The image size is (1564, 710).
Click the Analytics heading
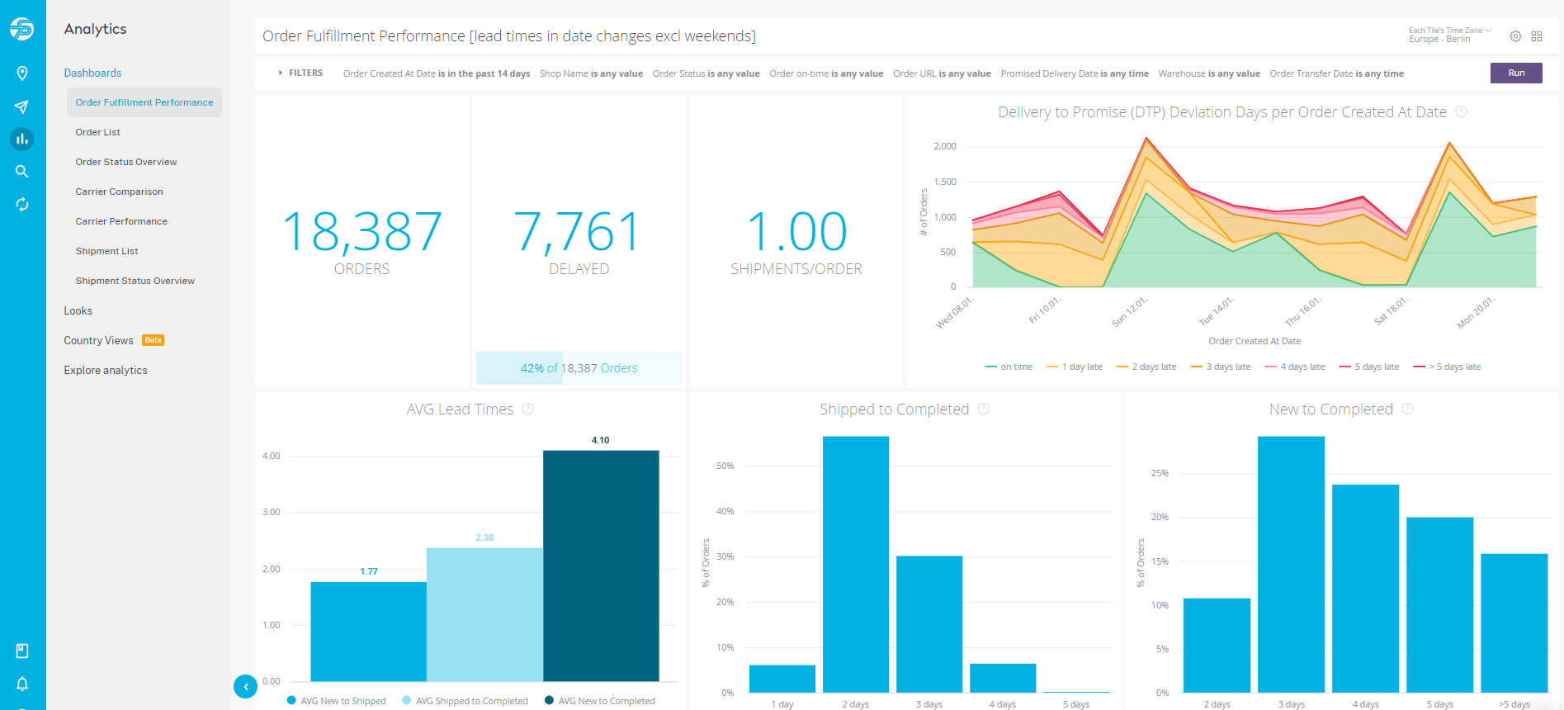[x=95, y=29]
